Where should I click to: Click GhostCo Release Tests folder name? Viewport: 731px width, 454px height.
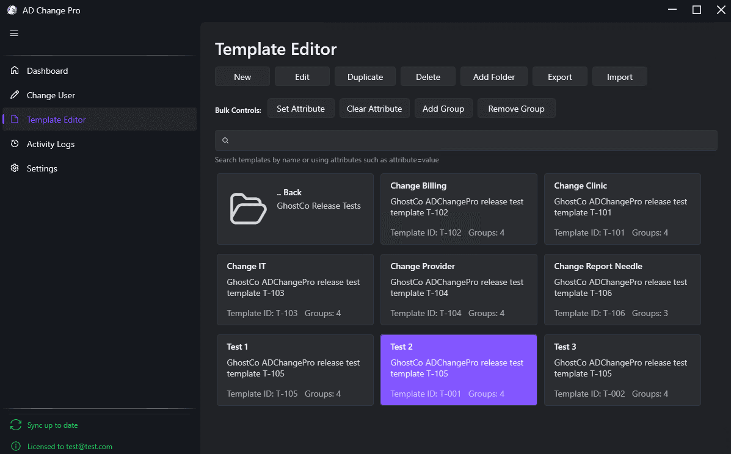pos(319,206)
